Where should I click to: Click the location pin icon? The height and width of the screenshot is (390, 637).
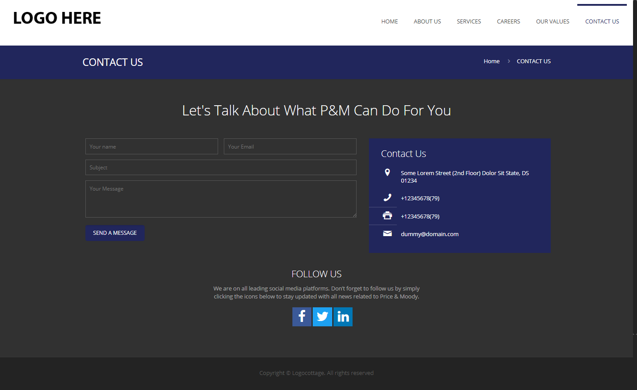click(x=387, y=172)
